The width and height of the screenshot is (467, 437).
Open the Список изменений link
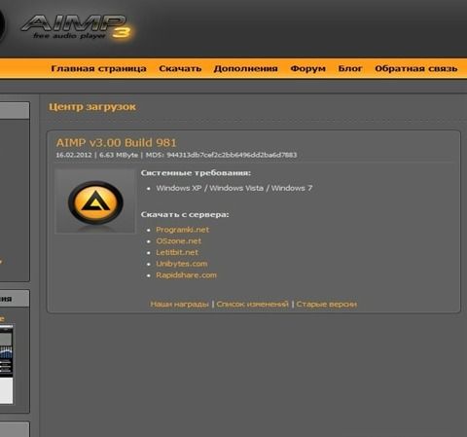pyautogui.click(x=252, y=304)
